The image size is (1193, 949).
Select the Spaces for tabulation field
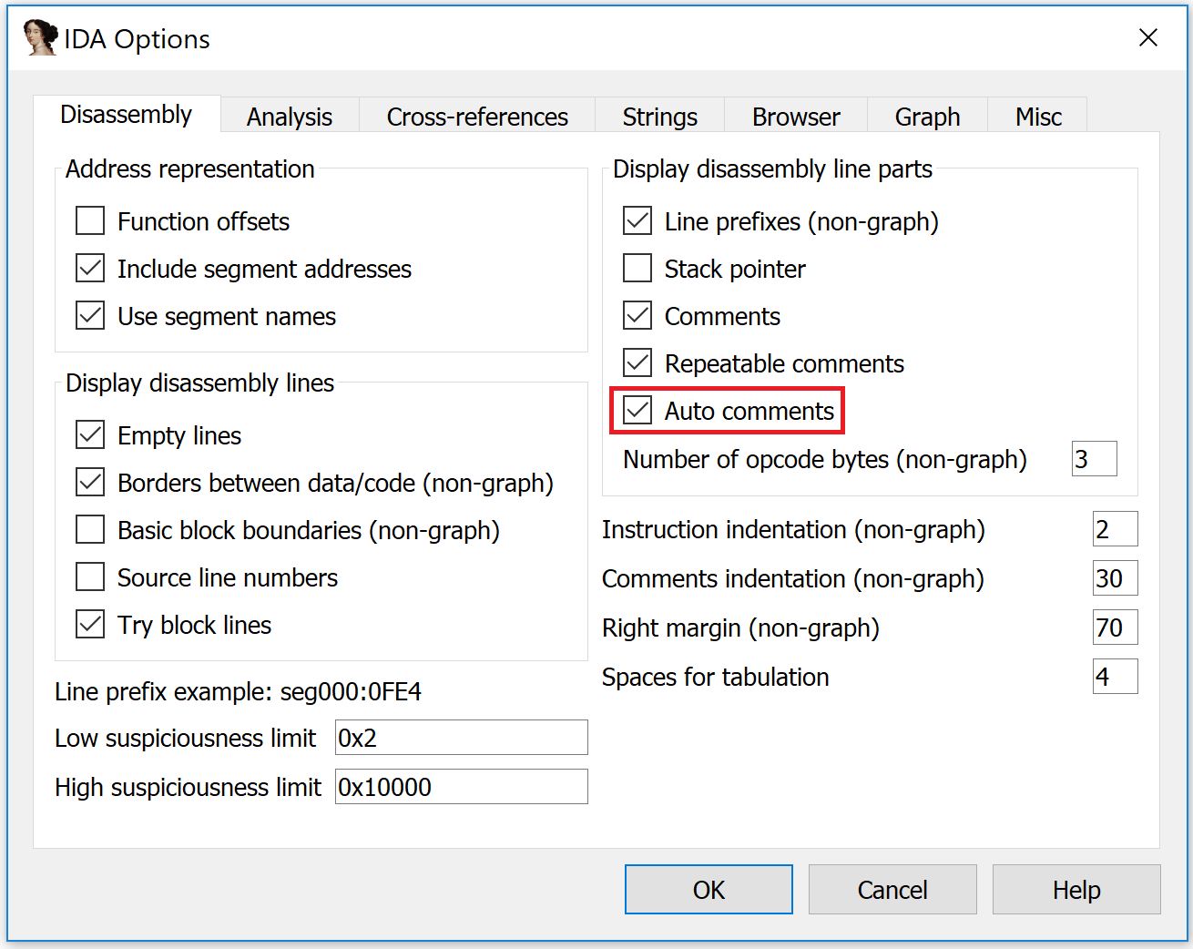pos(1116,677)
